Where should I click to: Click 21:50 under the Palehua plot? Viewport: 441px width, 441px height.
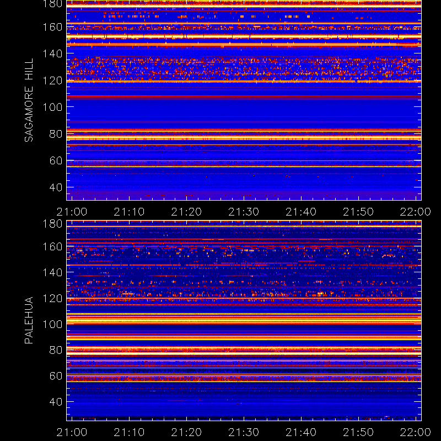[358, 432]
